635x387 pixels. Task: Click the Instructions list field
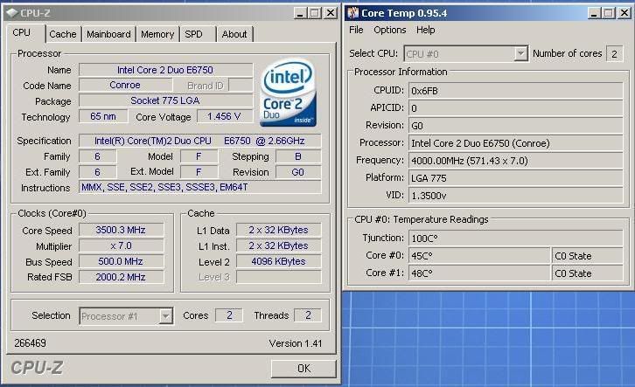pyautogui.click(x=200, y=187)
